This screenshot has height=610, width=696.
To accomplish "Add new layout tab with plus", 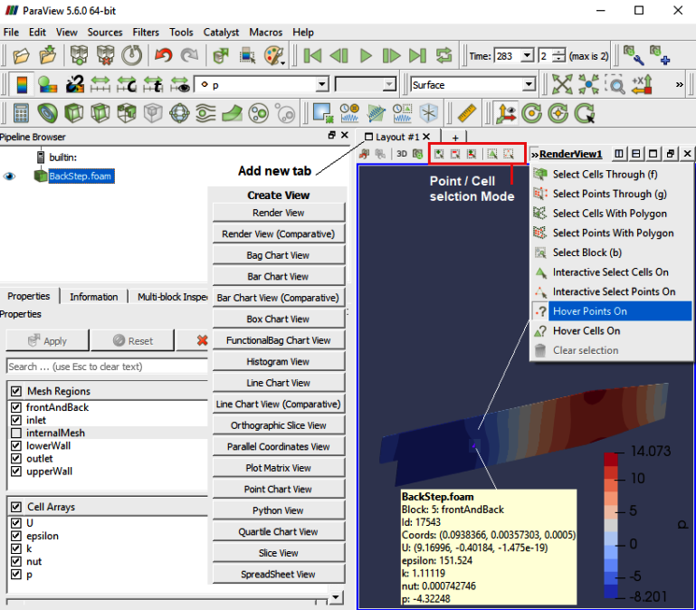I will point(455,138).
